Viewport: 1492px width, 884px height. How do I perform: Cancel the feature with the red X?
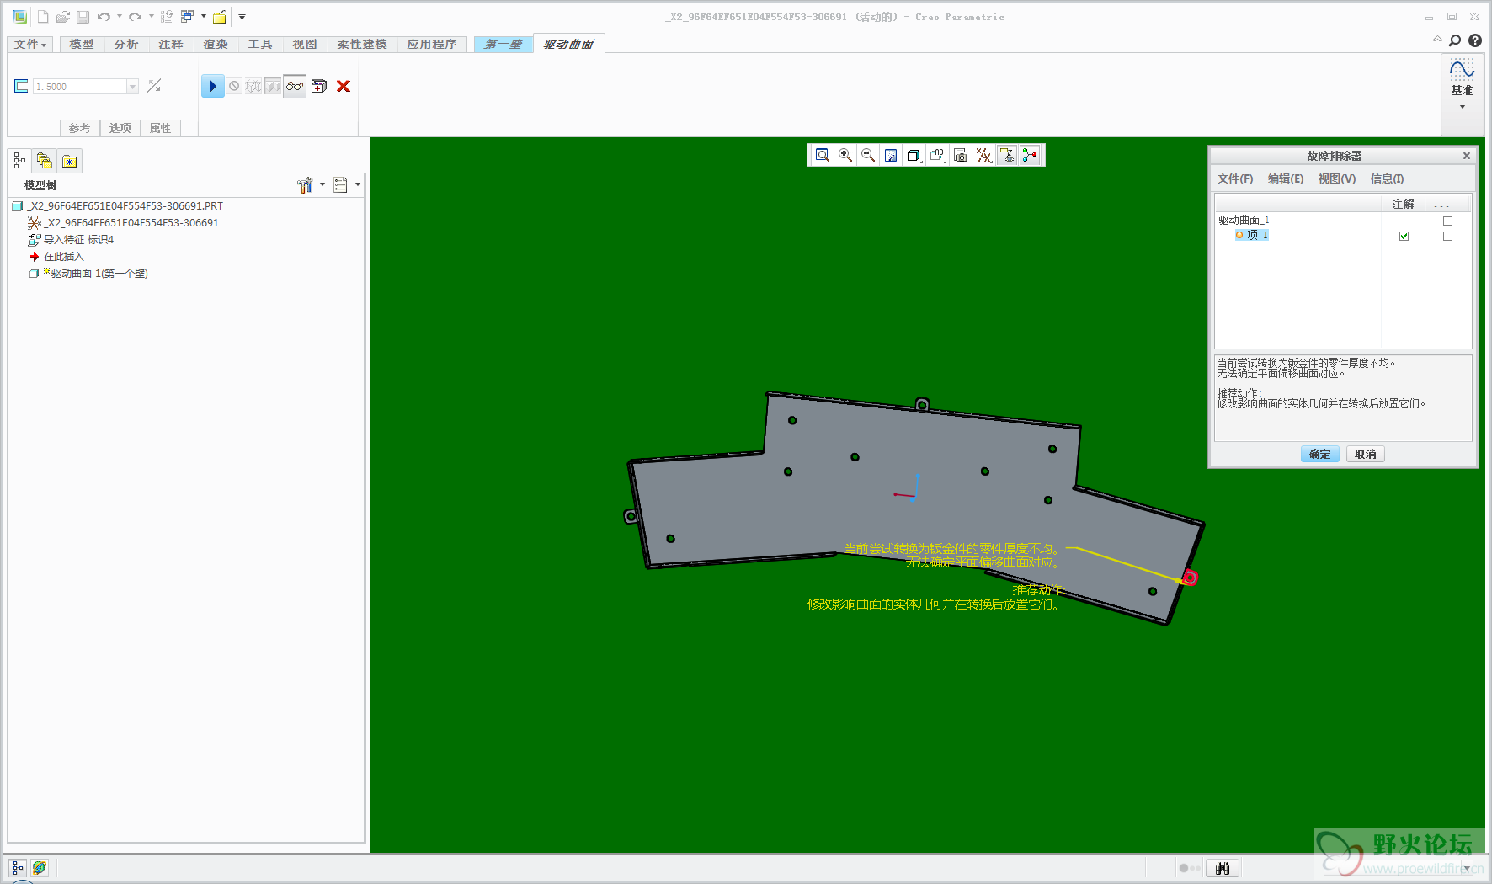coord(344,86)
